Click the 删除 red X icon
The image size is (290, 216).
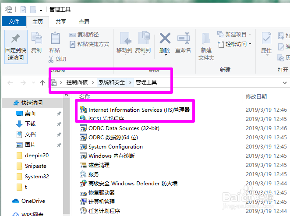165,39
